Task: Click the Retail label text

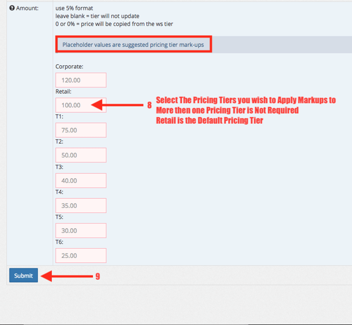Action: point(63,92)
